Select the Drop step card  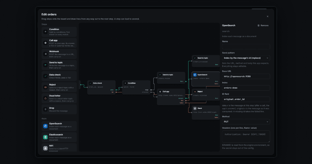(x=59, y=109)
